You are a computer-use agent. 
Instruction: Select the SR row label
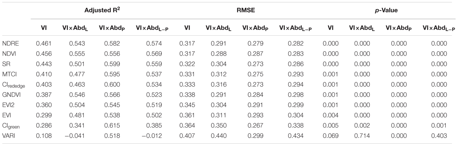6,62
